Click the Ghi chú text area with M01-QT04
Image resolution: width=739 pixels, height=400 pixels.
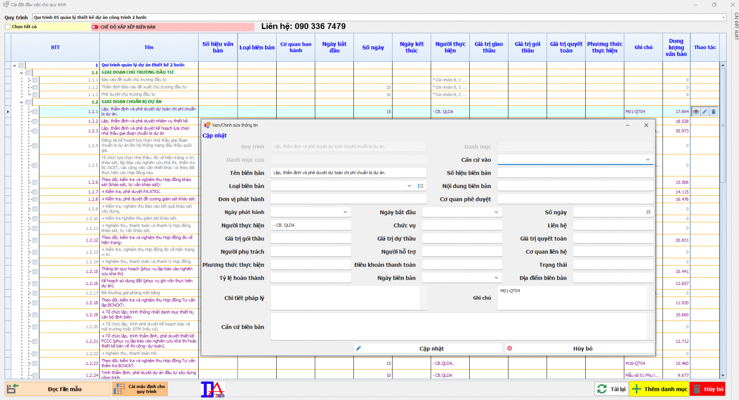(x=575, y=298)
